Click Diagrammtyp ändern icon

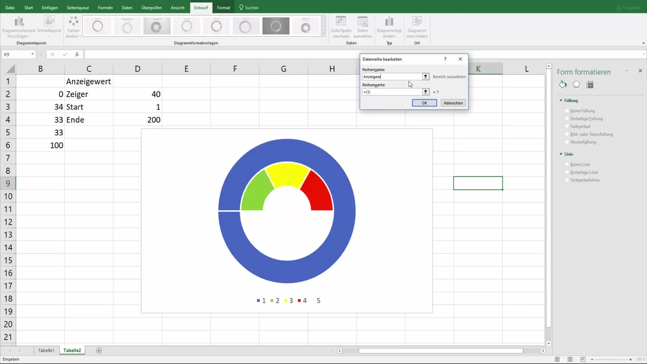(389, 21)
